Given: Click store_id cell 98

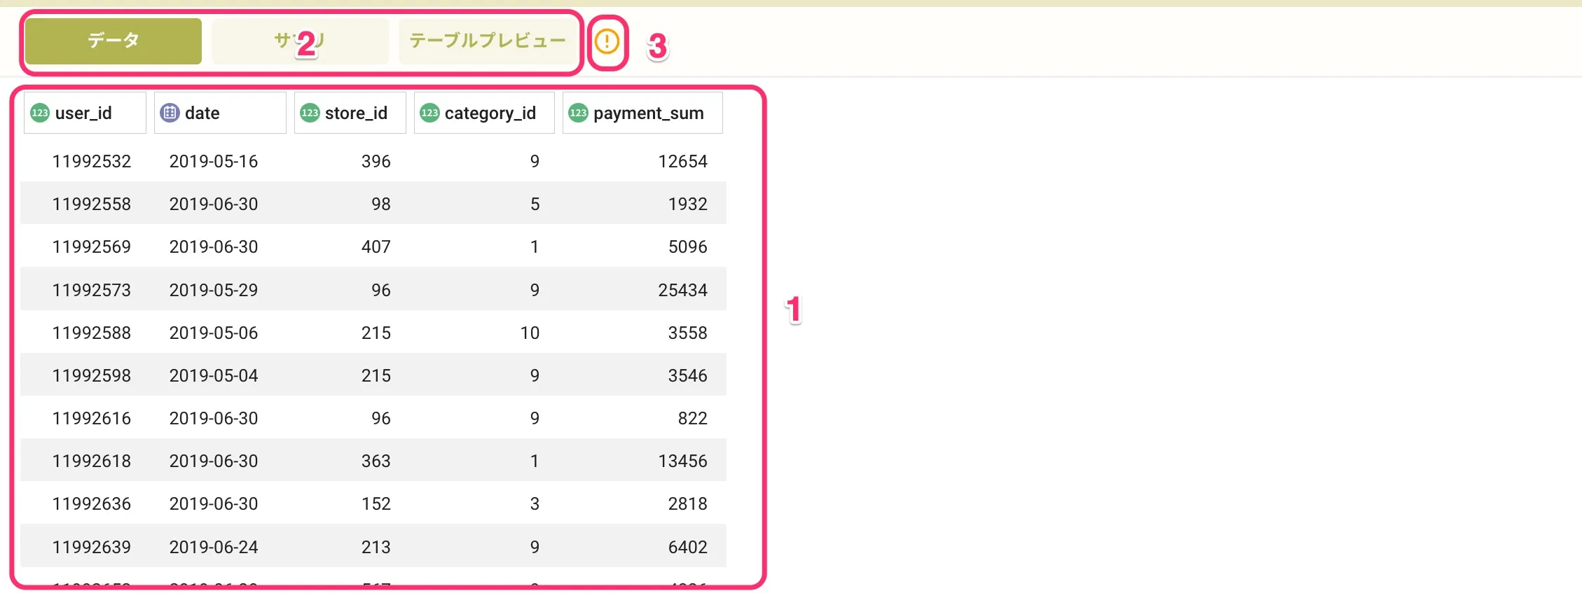Looking at the screenshot, I should [x=381, y=204].
